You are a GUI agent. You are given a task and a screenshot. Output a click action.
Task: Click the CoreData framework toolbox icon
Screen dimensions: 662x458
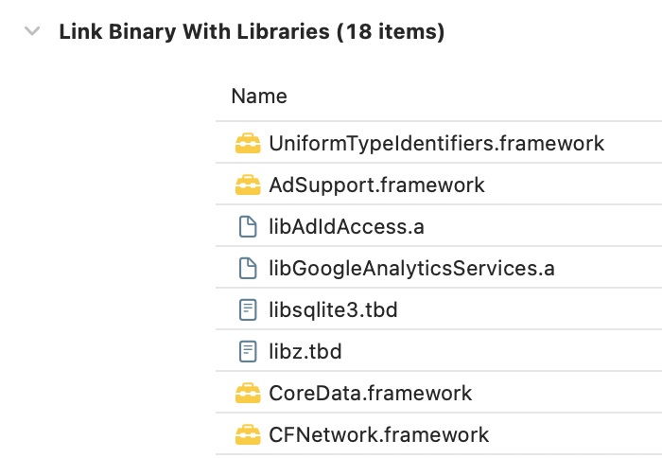[248, 393]
